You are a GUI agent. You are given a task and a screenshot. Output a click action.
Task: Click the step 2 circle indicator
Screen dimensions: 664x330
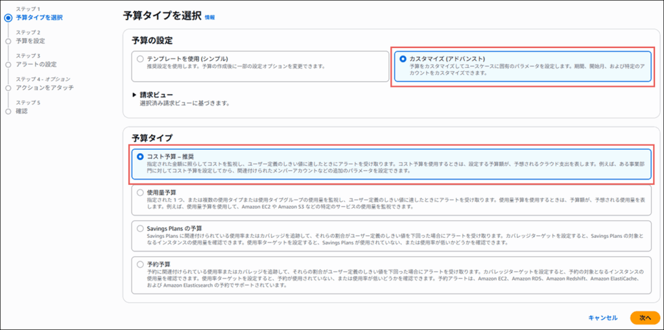(8, 41)
